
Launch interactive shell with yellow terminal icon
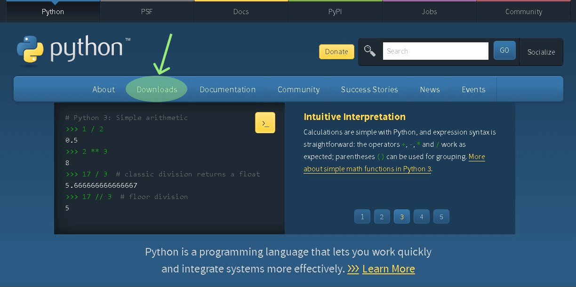click(x=265, y=123)
